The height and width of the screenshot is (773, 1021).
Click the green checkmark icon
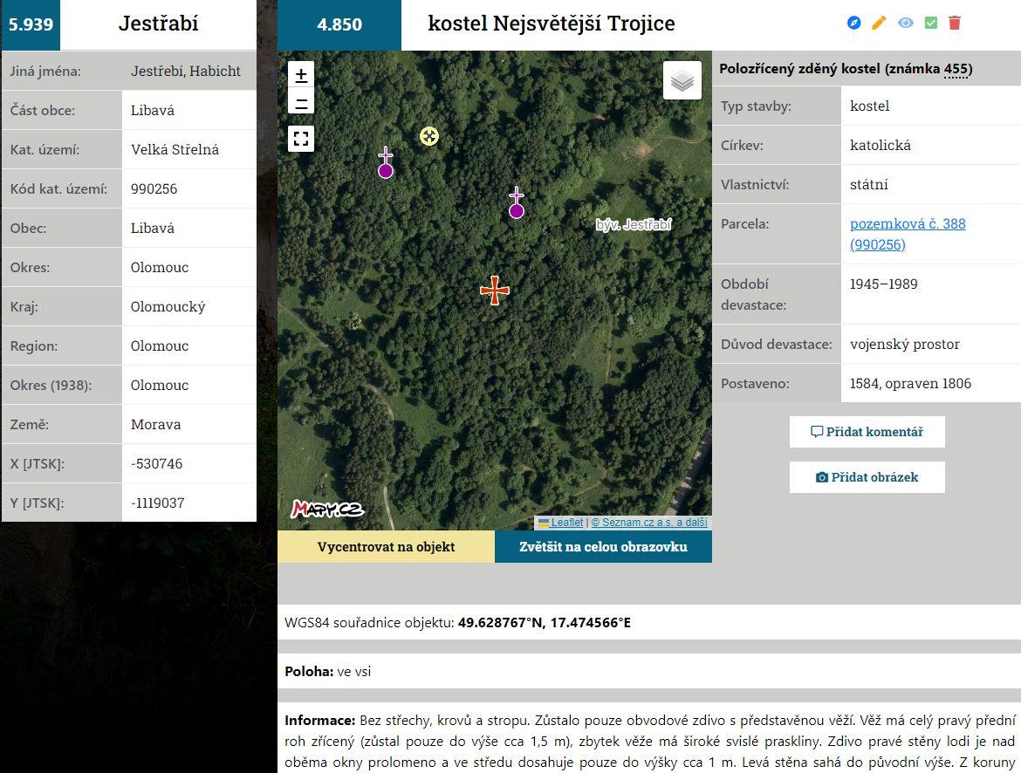point(930,23)
